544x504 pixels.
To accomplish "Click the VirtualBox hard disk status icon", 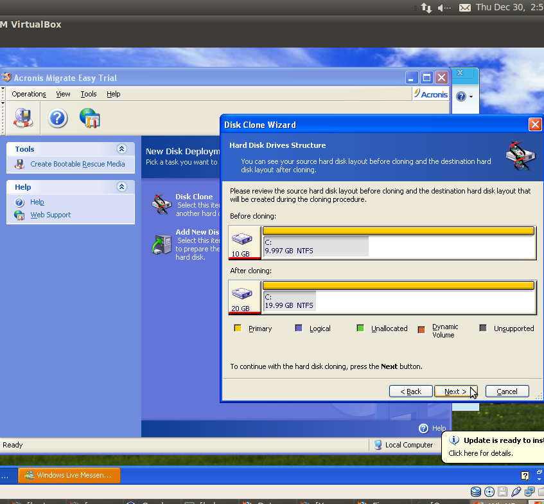I will [x=476, y=492].
